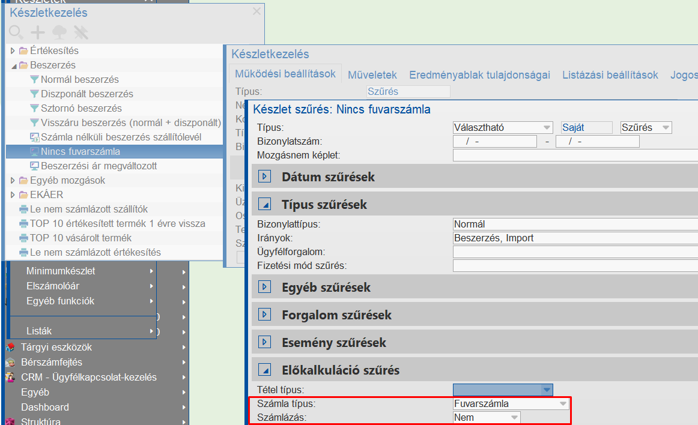Click monitor icon of Beszerzési ár megváltozott
The image size is (698, 425).
[x=34, y=166]
